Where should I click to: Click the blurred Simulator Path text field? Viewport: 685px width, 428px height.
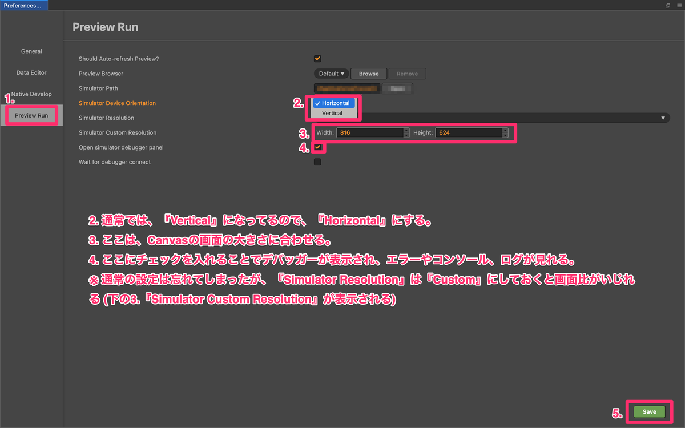tap(348, 88)
